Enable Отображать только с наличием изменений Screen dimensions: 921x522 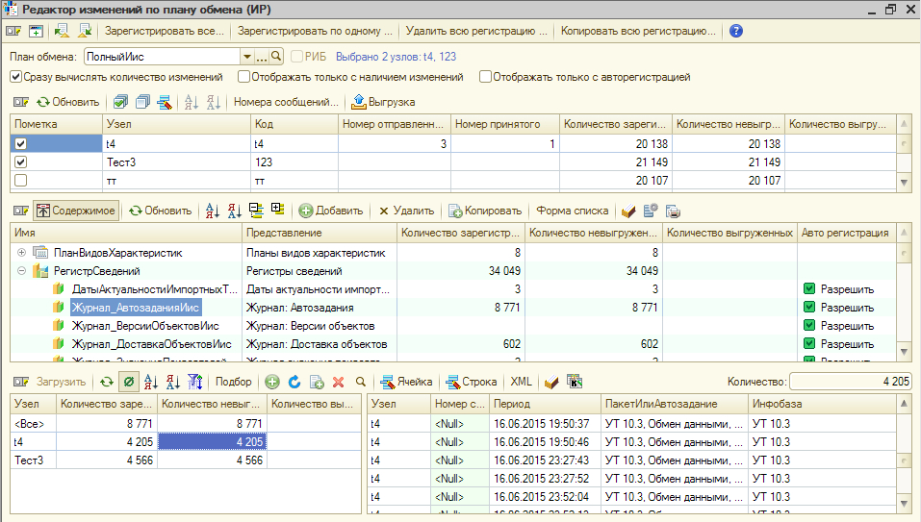243,77
